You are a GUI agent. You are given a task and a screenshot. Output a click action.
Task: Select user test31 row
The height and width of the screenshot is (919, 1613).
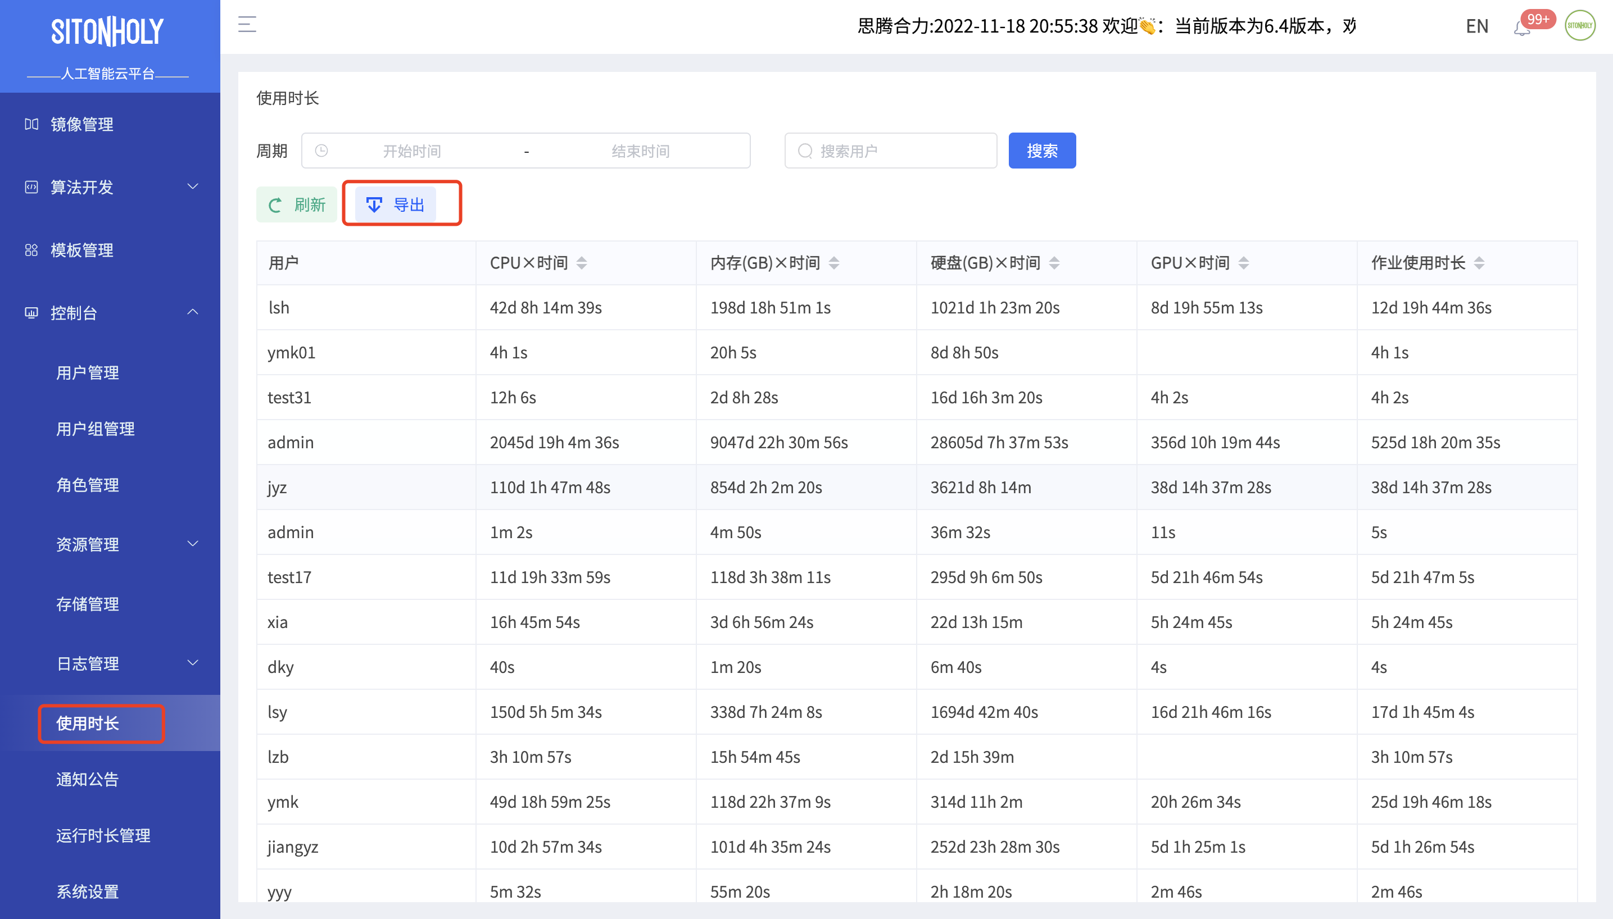[x=917, y=397]
